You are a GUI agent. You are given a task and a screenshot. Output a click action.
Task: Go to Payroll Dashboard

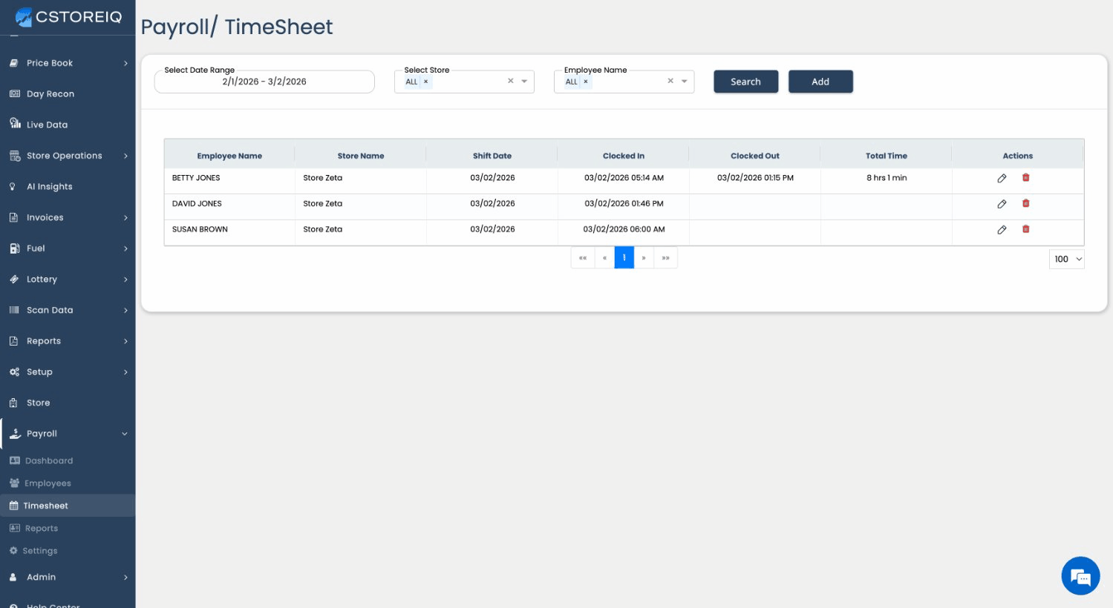pos(49,460)
